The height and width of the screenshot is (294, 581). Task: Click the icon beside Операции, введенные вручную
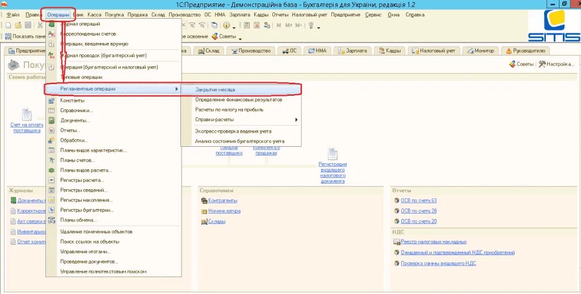click(x=52, y=44)
